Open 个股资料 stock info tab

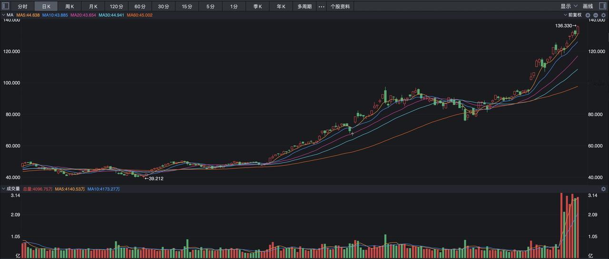[x=340, y=7]
